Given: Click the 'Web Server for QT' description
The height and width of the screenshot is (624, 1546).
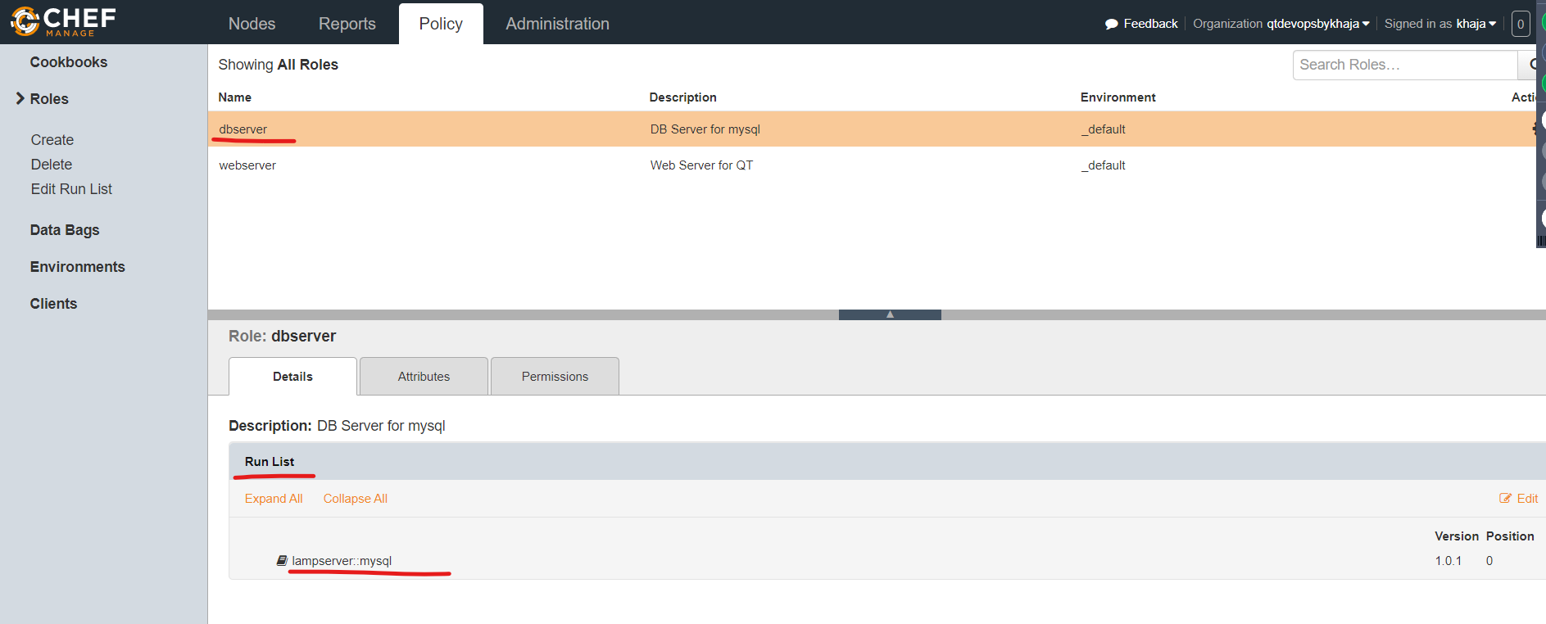Looking at the screenshot, I should click(x=701, y=165).
